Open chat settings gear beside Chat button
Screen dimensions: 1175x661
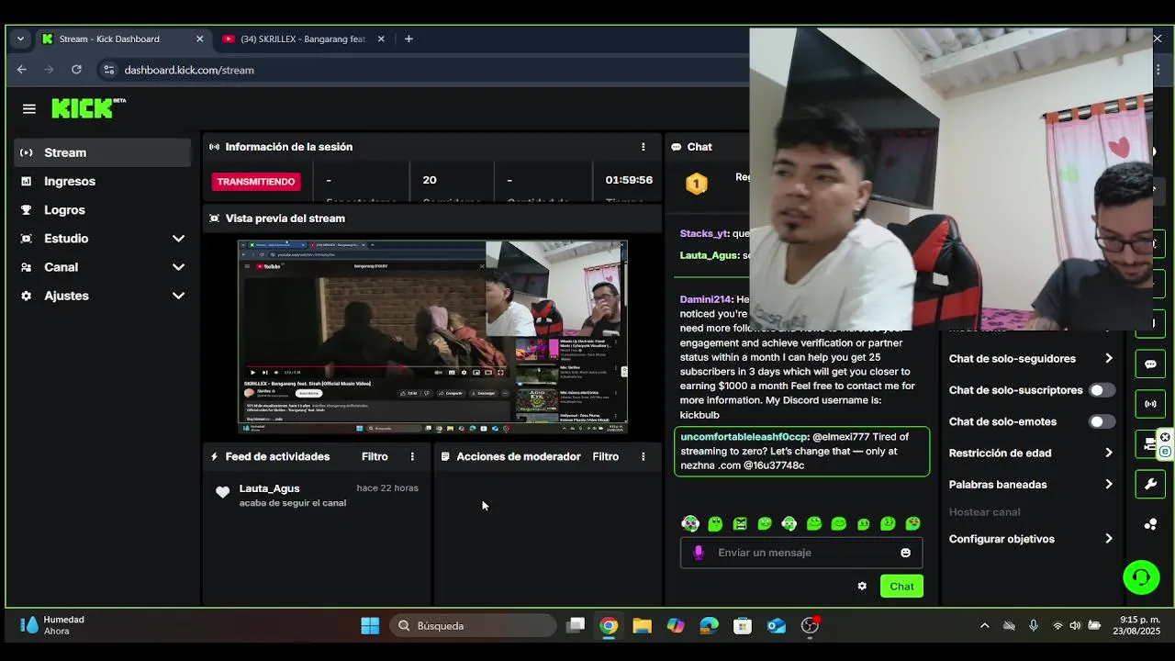(862, 586)
